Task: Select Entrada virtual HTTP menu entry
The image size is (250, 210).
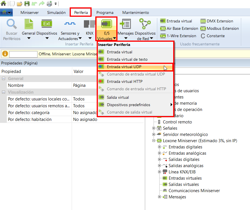Action: point(125,81)
